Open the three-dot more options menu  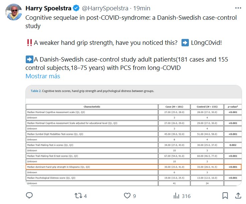point(238,7)
